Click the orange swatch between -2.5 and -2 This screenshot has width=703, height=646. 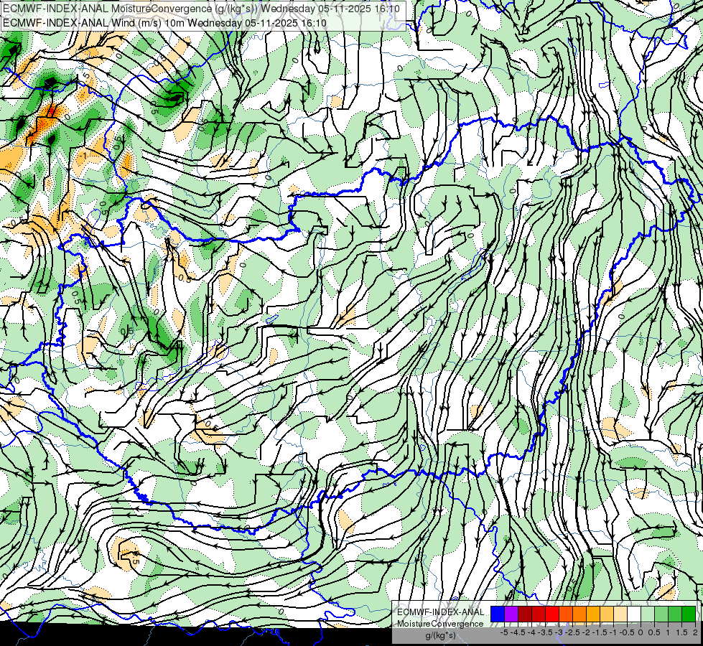click(579, 614)
